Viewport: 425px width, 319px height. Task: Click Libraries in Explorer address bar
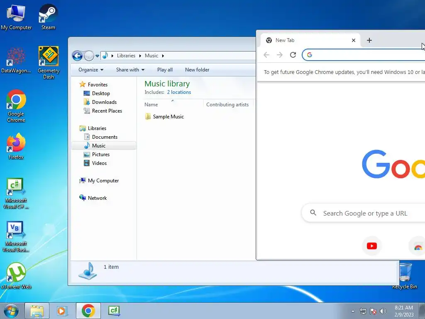[126, 56]
